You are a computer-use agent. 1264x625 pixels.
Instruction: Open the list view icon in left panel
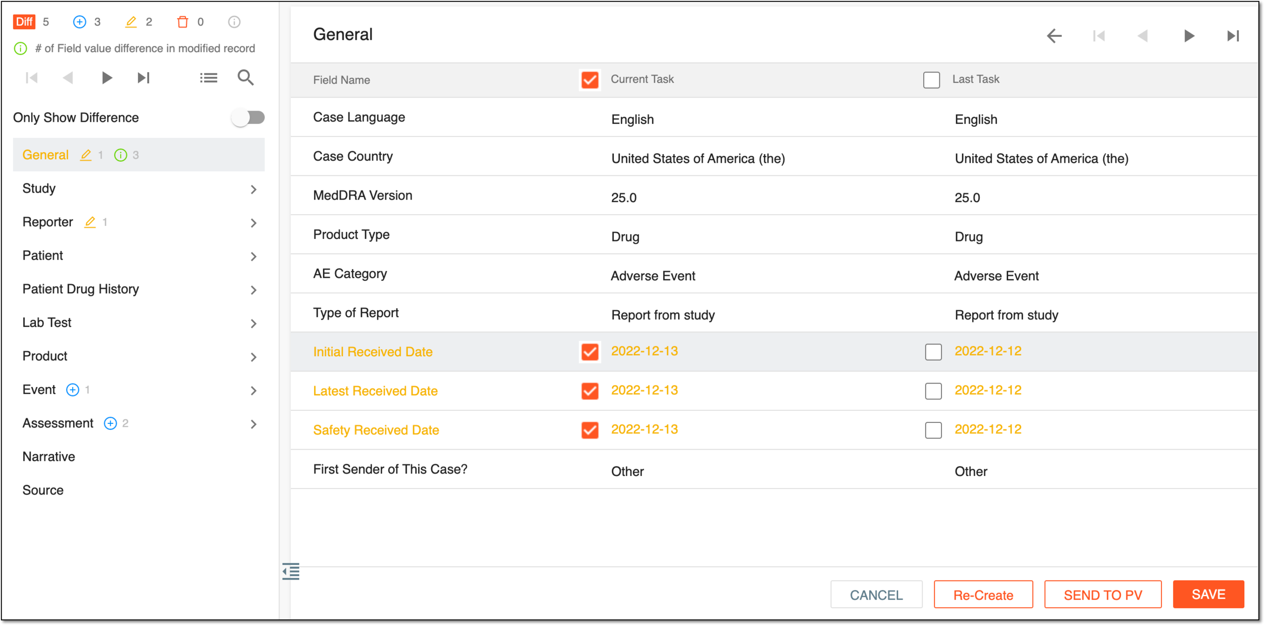[208, 78]
